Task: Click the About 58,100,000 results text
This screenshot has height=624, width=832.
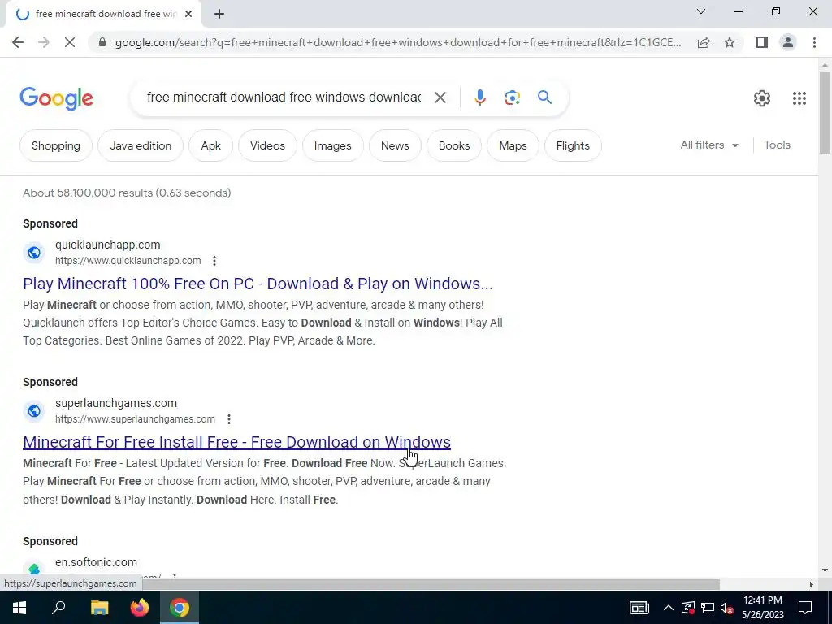Action: click(x=127, y=193)
